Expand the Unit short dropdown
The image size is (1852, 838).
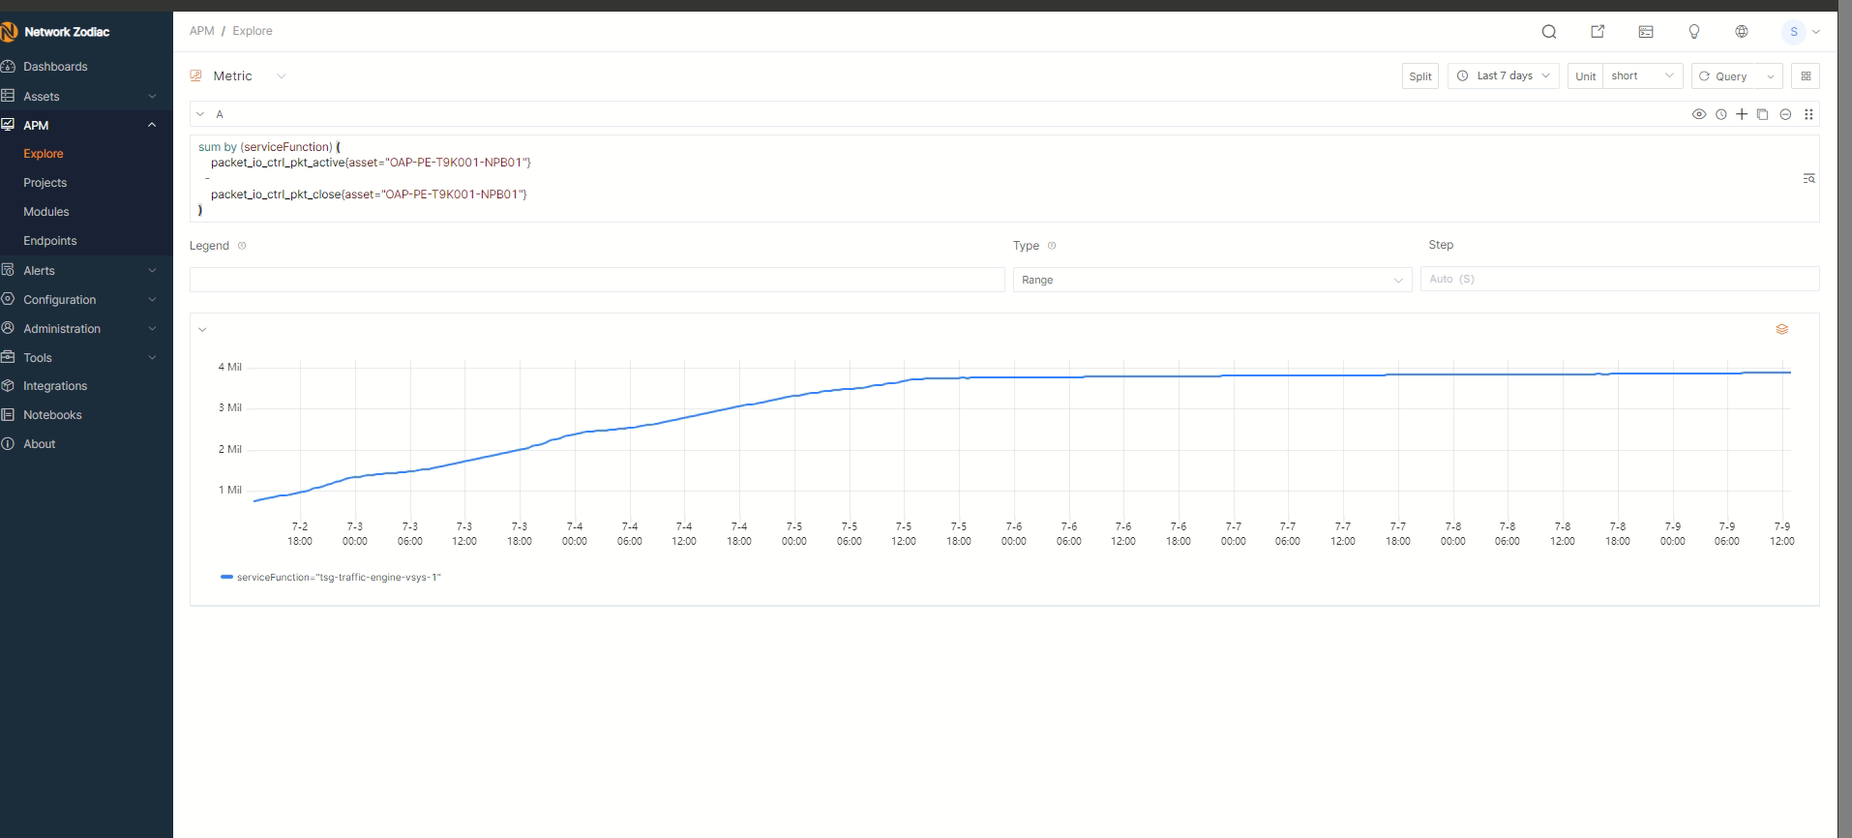tap(1642, 76)
